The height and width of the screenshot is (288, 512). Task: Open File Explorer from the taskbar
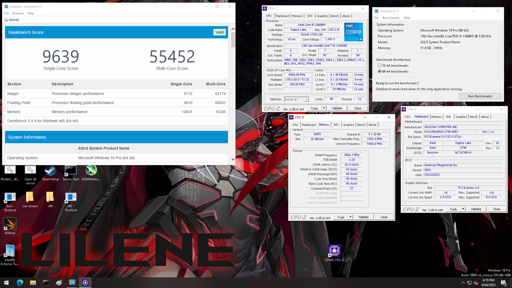point(33,283)
